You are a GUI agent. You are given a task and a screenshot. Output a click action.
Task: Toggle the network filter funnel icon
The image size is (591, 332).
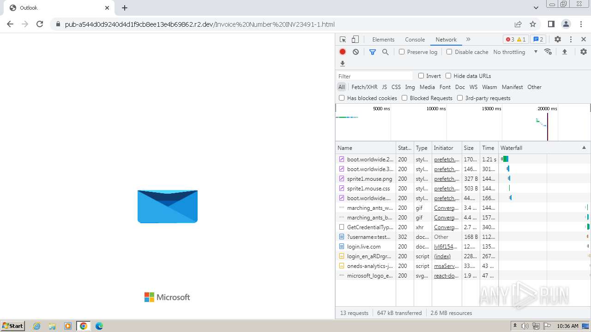373,52
